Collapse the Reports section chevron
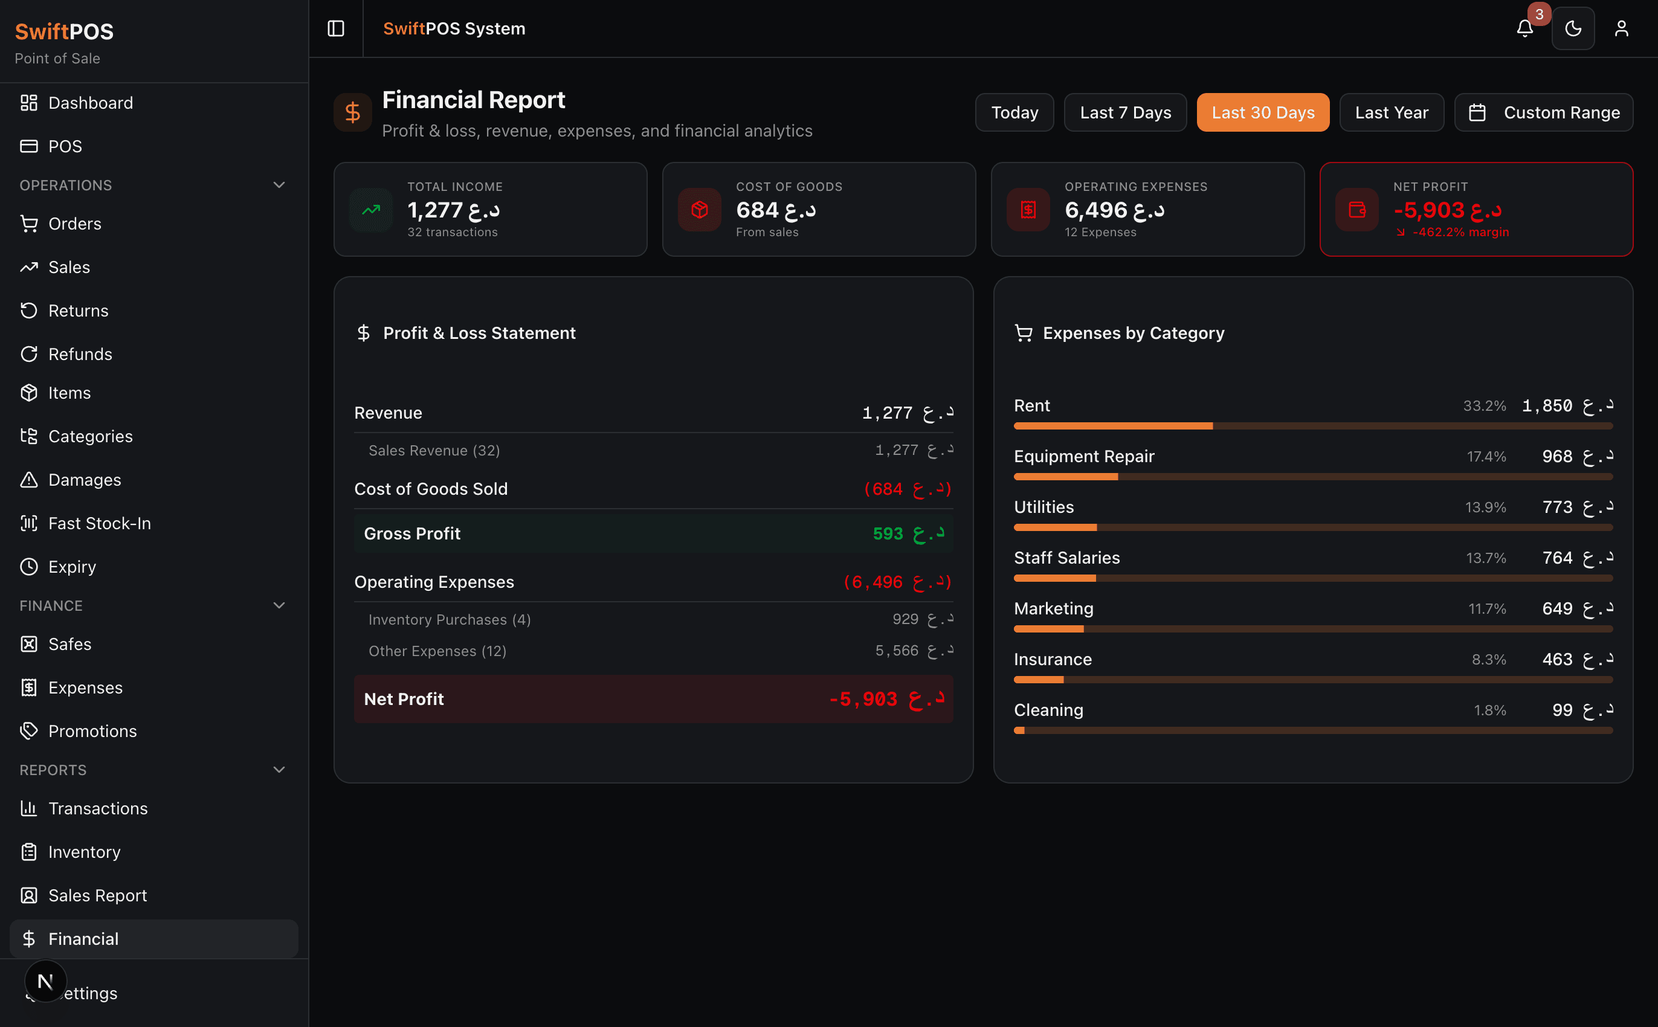Viewport: 1658px width, 1027px height. (x=279, y=770)
